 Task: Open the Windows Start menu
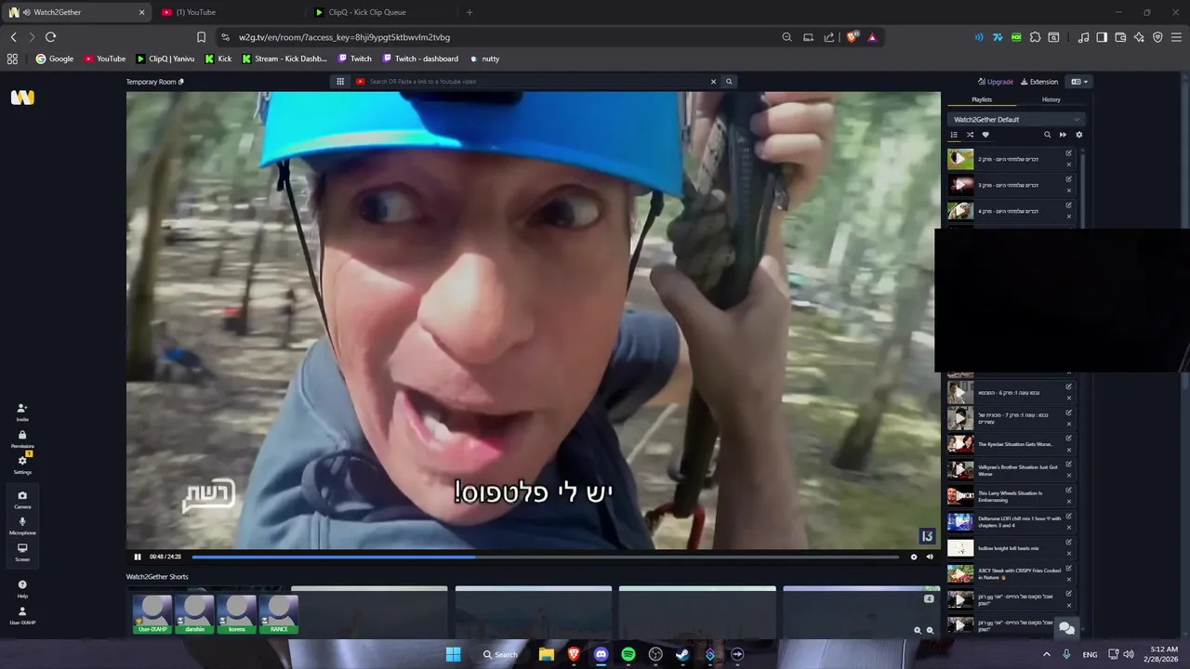[453, 654]
